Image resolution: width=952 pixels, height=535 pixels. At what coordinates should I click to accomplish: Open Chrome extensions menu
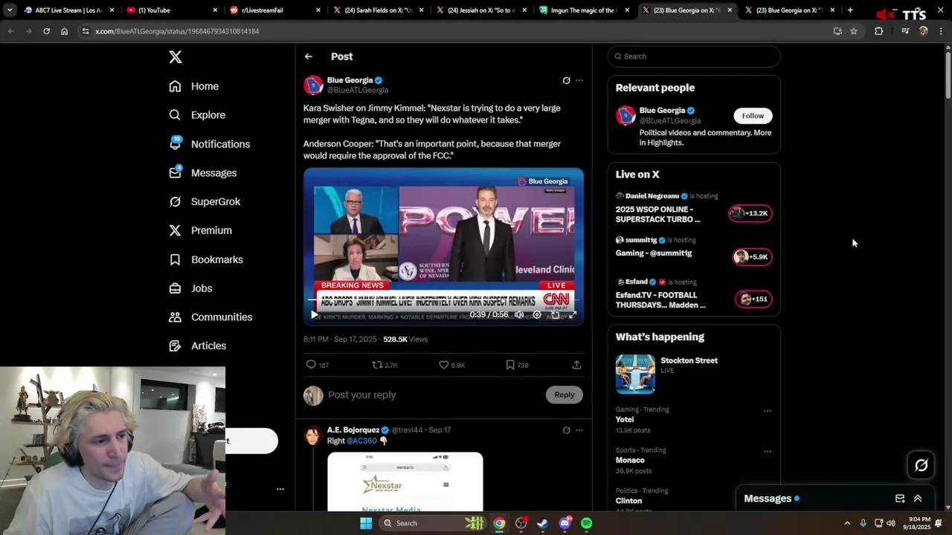878,31
